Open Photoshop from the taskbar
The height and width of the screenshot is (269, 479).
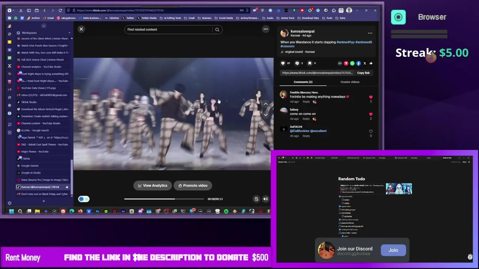point(97,211)
